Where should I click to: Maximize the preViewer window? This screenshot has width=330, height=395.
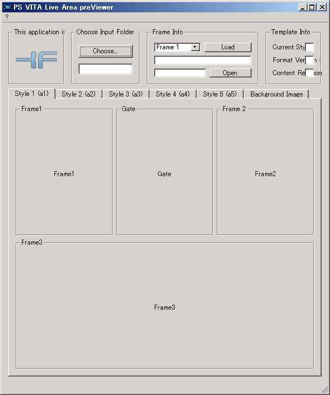click(x=312, y=7)
